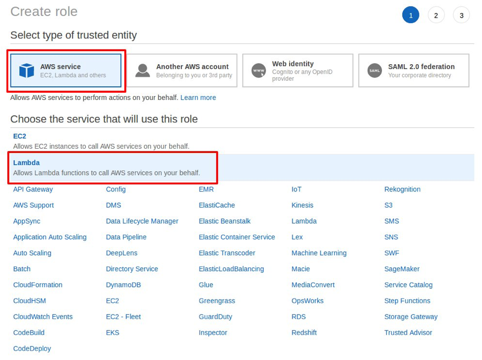Viewport: 482px width, 360px height.
Task: Select DynamoDB service
Action: click(x=123, y=285)
